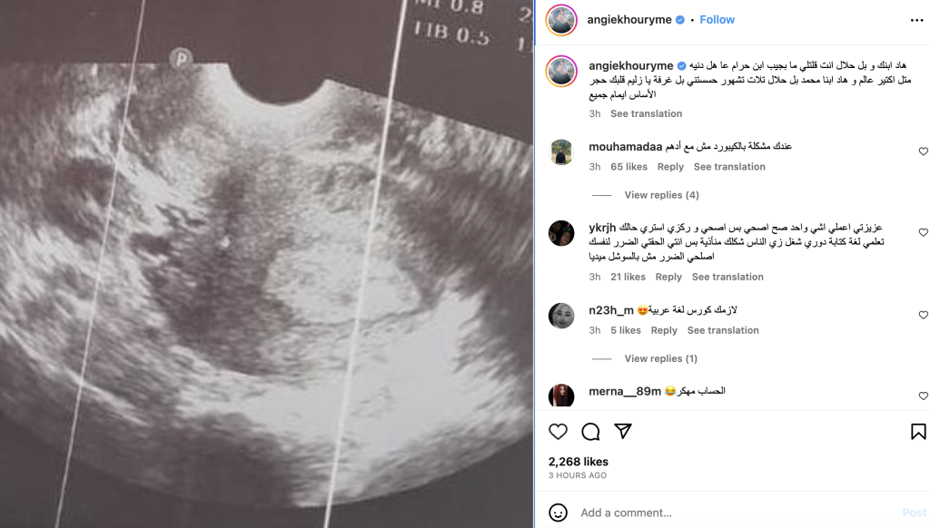Viewport: 930px width, 528px height.
Task: Click See translation under the caption
Action: [646, 113]
